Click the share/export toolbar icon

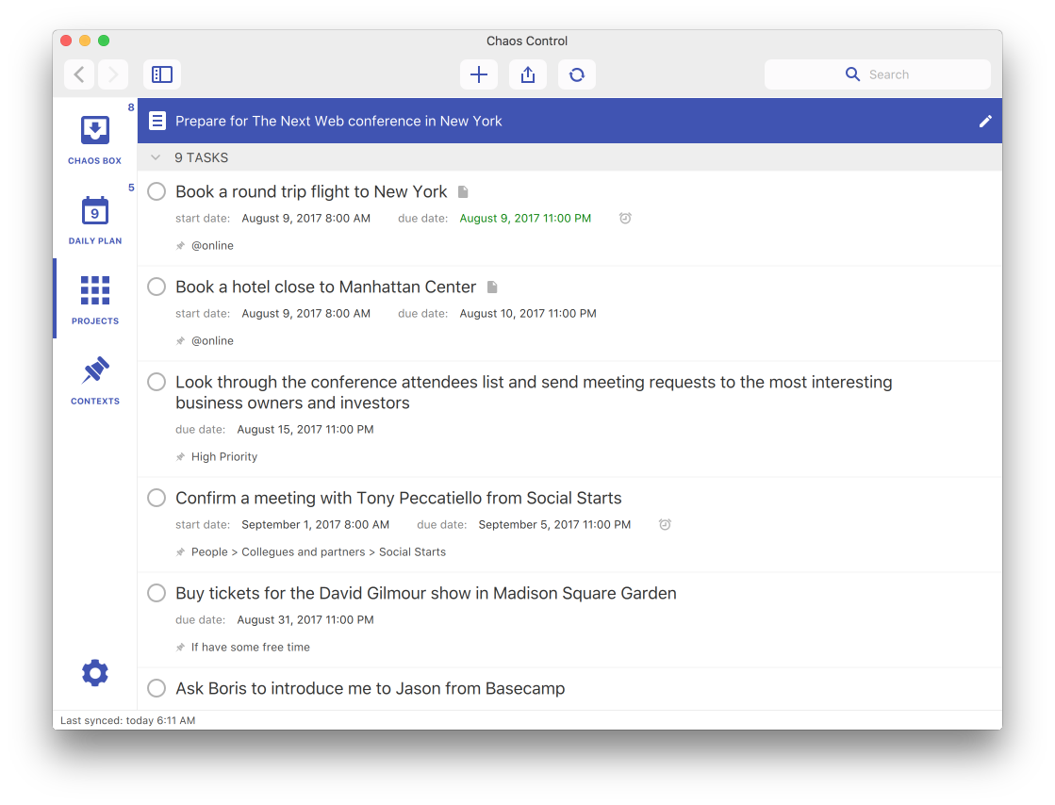tap(528, 74)
